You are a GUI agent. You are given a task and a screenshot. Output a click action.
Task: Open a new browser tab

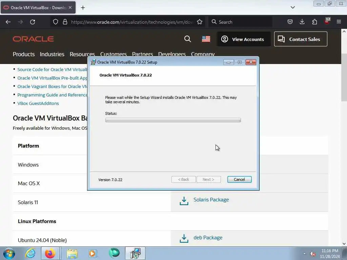(x=83, y=8)
